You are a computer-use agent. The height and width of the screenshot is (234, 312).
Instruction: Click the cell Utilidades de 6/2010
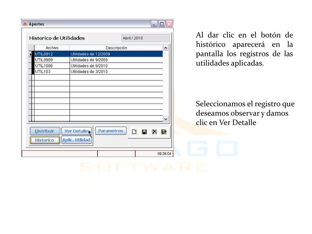(x=116, y=66)
